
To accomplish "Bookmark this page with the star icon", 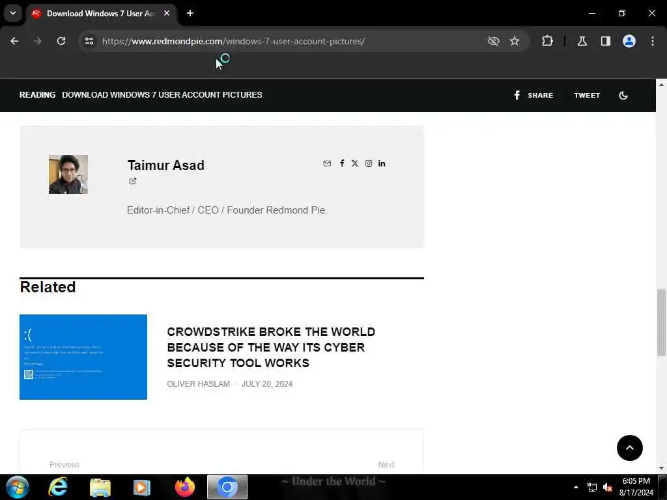I will tap(515, 41).
